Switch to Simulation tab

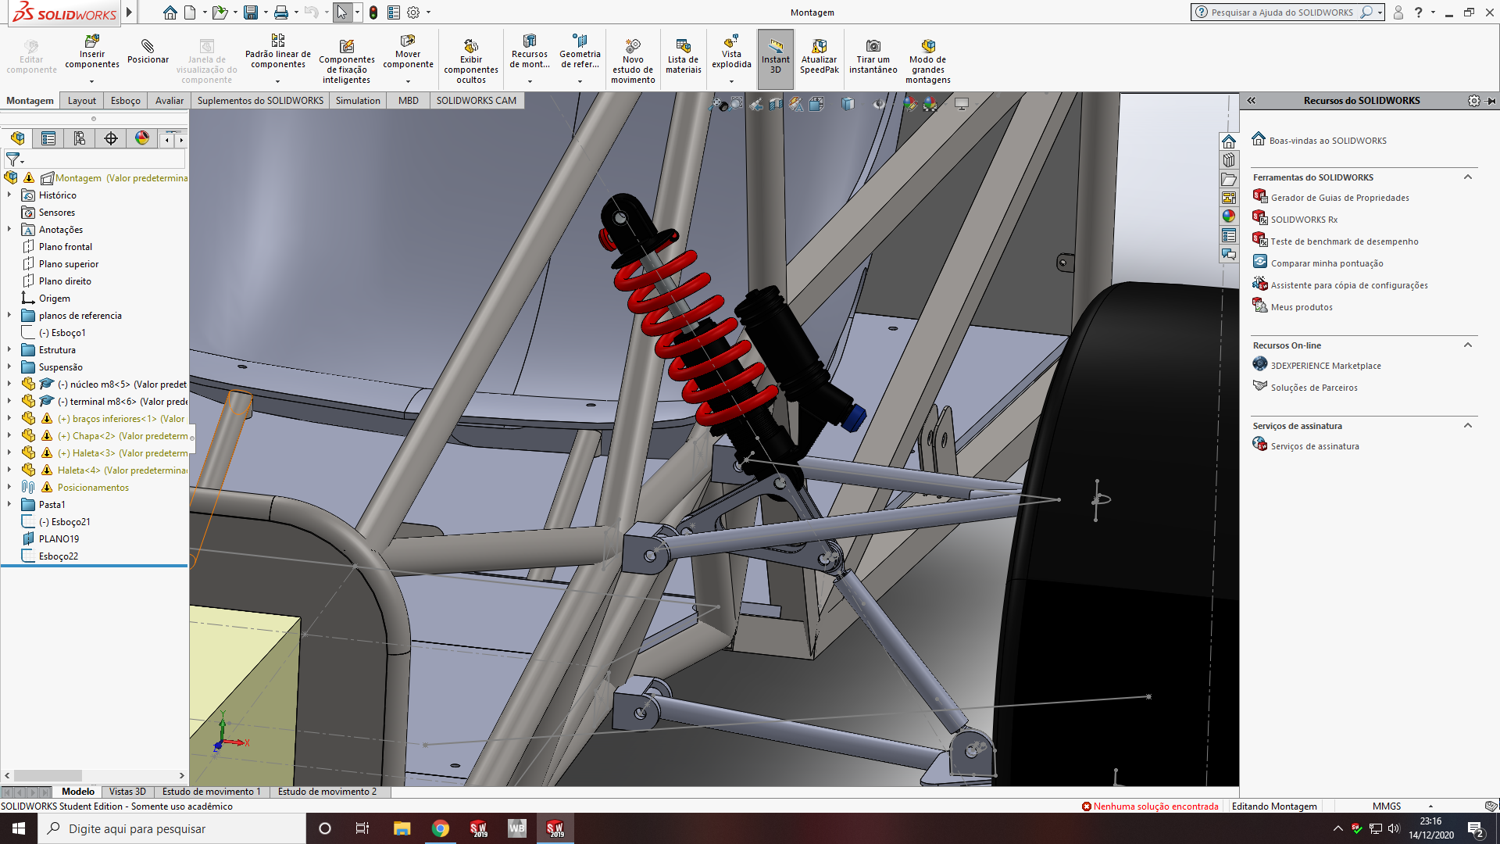click(x=358, y=101)
